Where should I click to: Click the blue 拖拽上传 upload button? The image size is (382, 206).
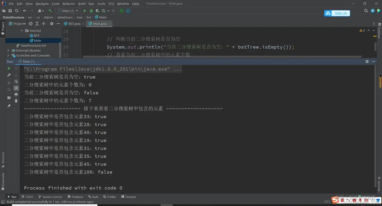(x=337, y=13)
